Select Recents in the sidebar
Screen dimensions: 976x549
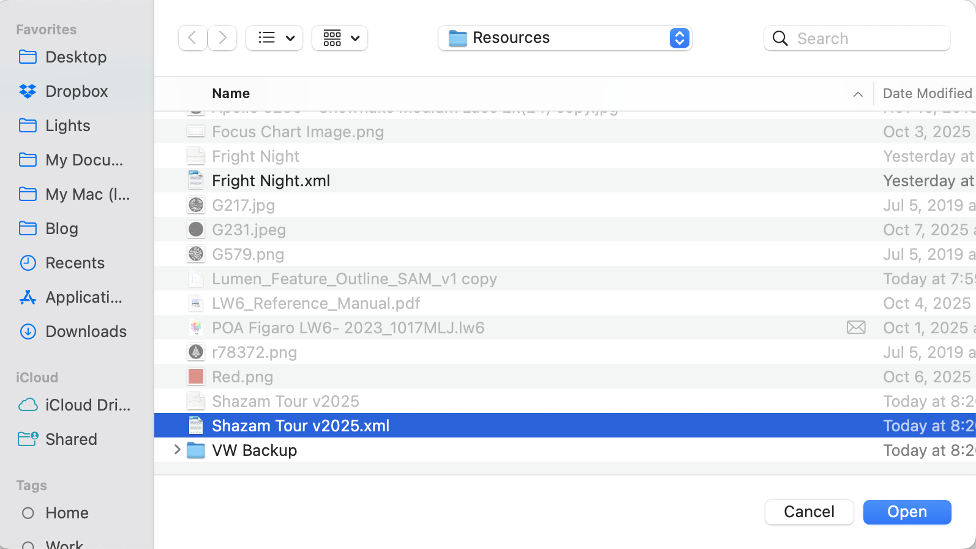(x=75, y=263)
